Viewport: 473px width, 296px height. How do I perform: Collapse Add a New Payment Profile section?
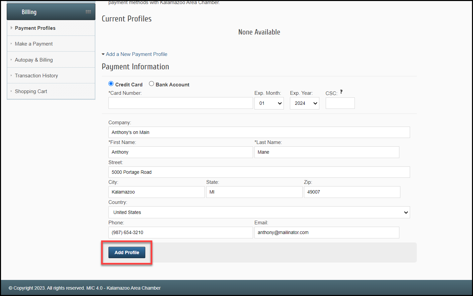tap(135, 54)
